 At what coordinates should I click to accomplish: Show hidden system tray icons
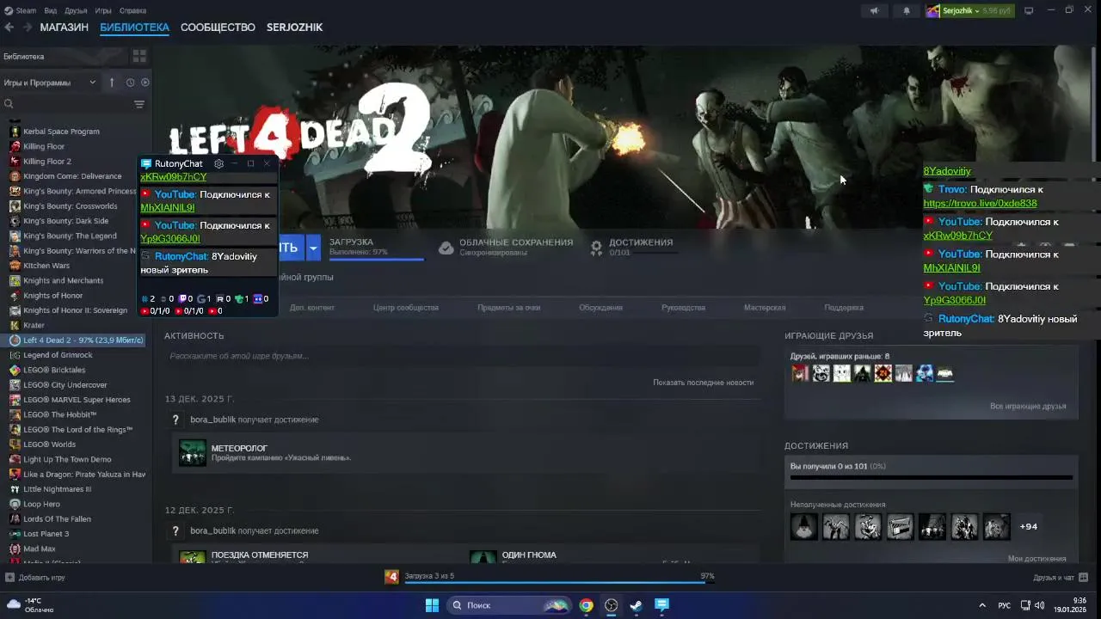click(x=981, y=605)
